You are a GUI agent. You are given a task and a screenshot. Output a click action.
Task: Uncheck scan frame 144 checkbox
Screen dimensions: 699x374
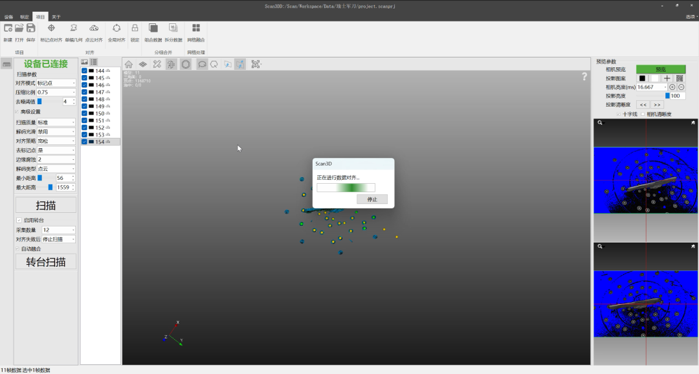pos(84,71)
